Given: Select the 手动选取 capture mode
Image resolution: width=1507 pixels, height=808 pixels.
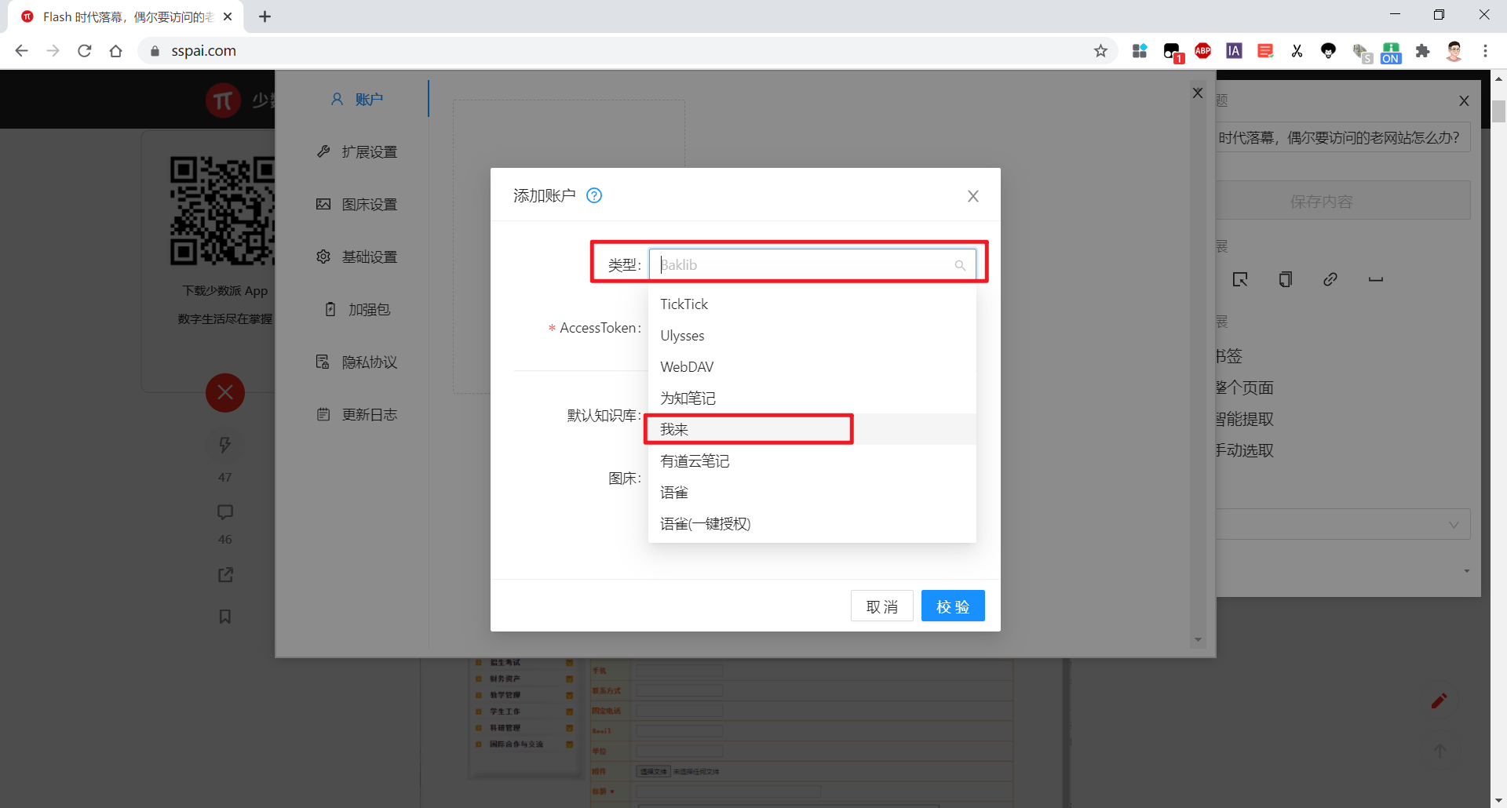Looking at the screenshot, I should click(x=1245, y=450).
